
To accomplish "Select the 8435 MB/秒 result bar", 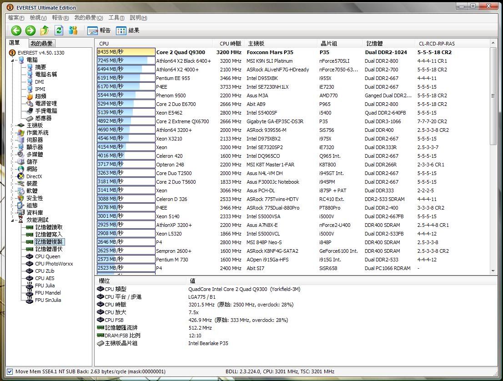I will click(126, 52).
